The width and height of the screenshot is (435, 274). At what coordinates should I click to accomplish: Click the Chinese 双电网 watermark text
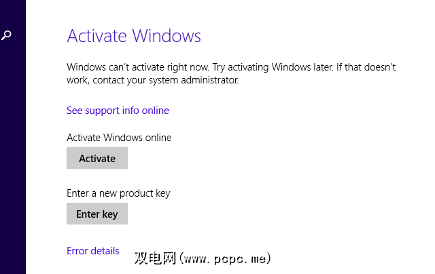pyautogui.click(x=155, y=258)
